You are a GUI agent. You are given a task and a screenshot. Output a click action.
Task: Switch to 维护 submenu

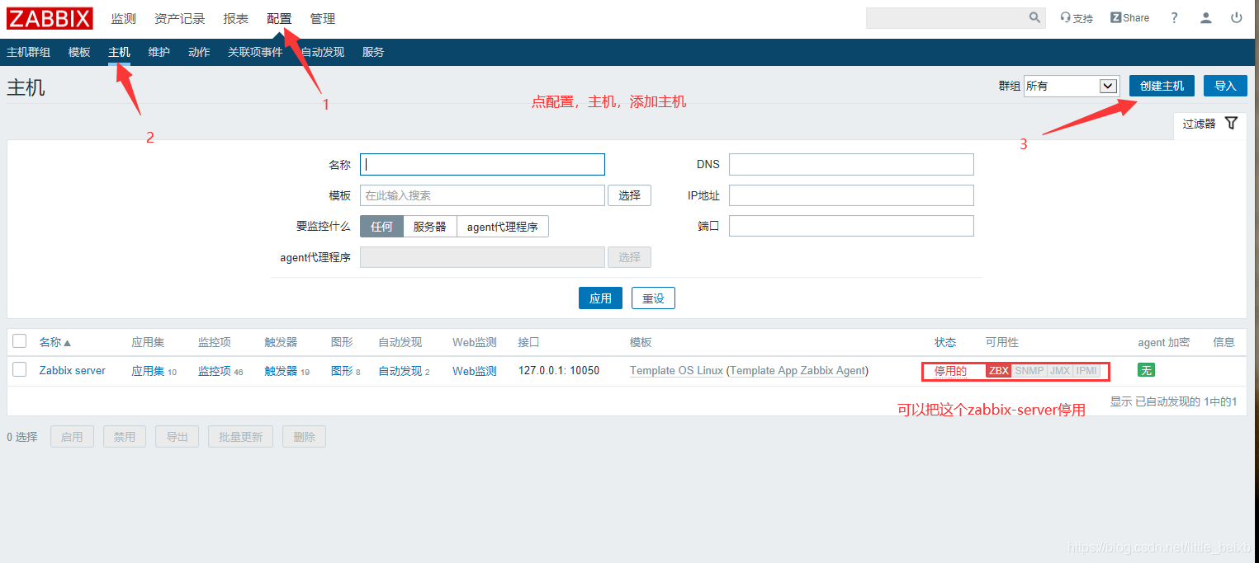159,52
